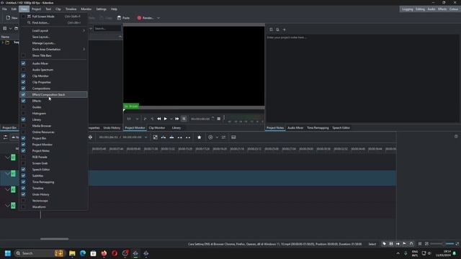
Task: Toggle the Audio Mixer checkbox in View menu
Action: pyautogui.click(x=23, y=63)
